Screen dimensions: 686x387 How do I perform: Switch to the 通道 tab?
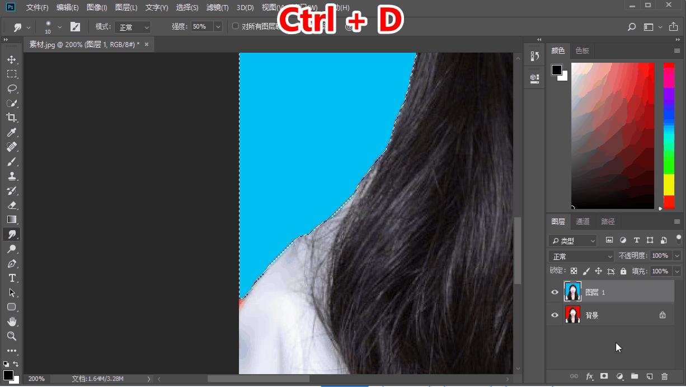582,221
